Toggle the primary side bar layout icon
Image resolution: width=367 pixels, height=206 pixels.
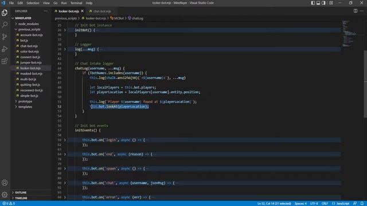(x=313, y=3)
